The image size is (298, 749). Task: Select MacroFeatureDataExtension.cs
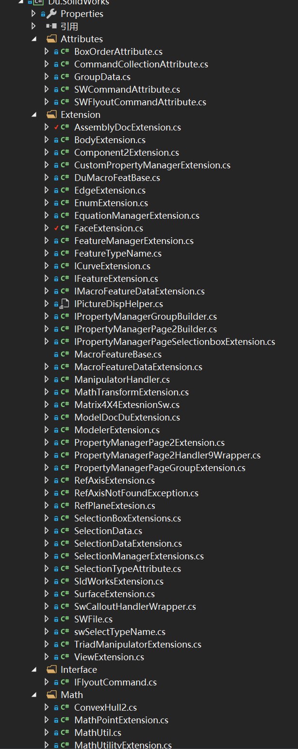pos(138,367)
